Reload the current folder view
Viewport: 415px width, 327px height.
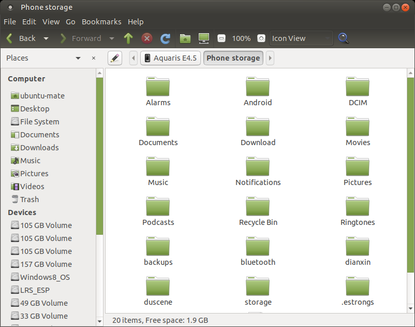[166, 38]
